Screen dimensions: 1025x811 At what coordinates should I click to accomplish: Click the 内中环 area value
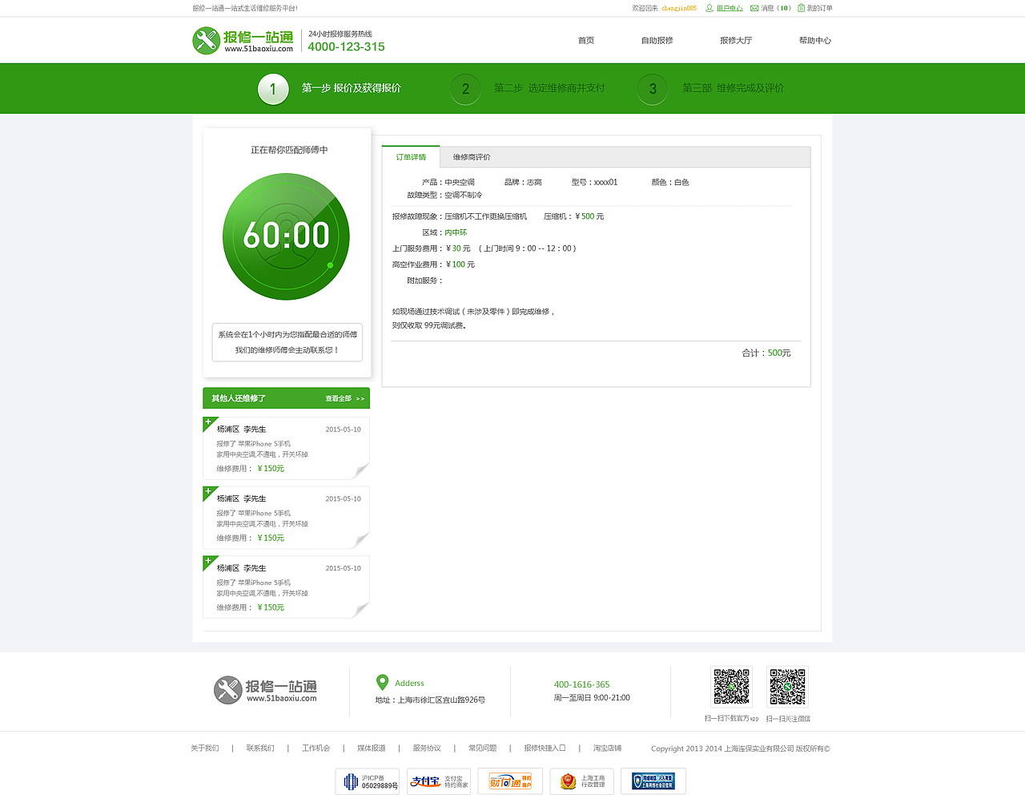(456, 232)
